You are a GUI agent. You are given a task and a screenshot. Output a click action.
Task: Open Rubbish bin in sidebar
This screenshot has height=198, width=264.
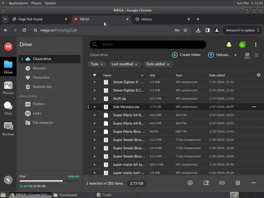[x=49, y=87]
